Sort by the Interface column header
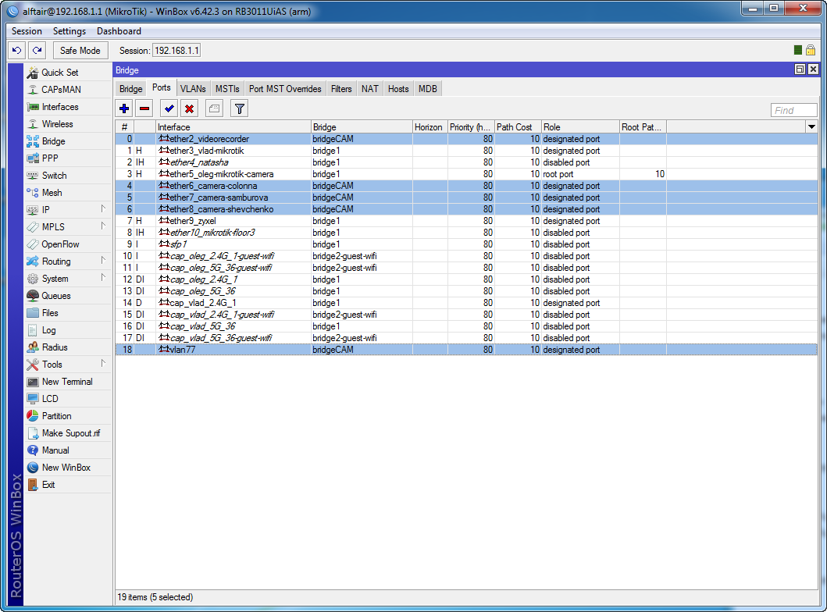 [233, 127]
